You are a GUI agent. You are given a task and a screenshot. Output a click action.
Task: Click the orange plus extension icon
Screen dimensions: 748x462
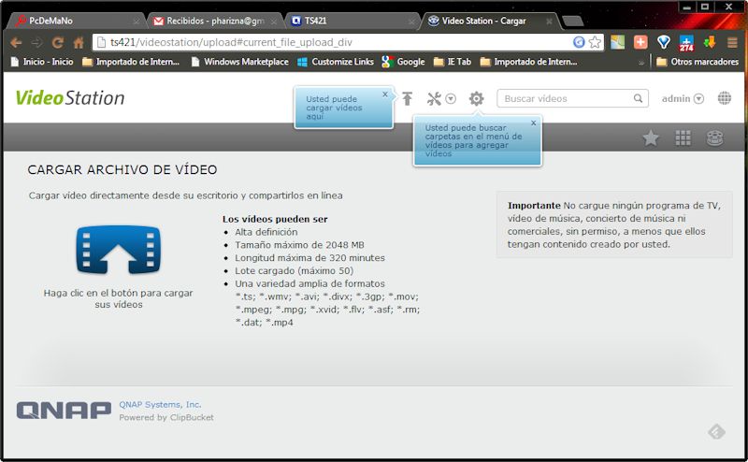click(640, 42)
